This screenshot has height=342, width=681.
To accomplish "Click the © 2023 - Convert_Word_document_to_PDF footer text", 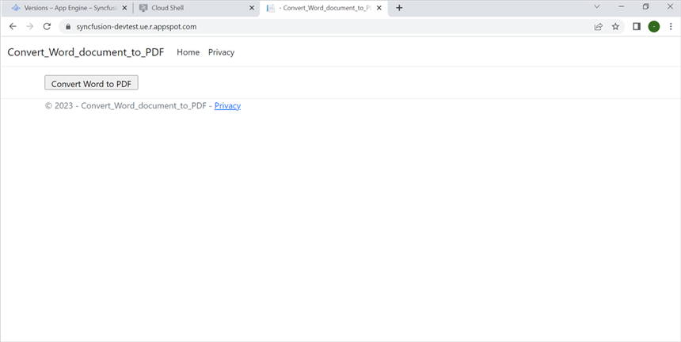I will tap(126, 106).
